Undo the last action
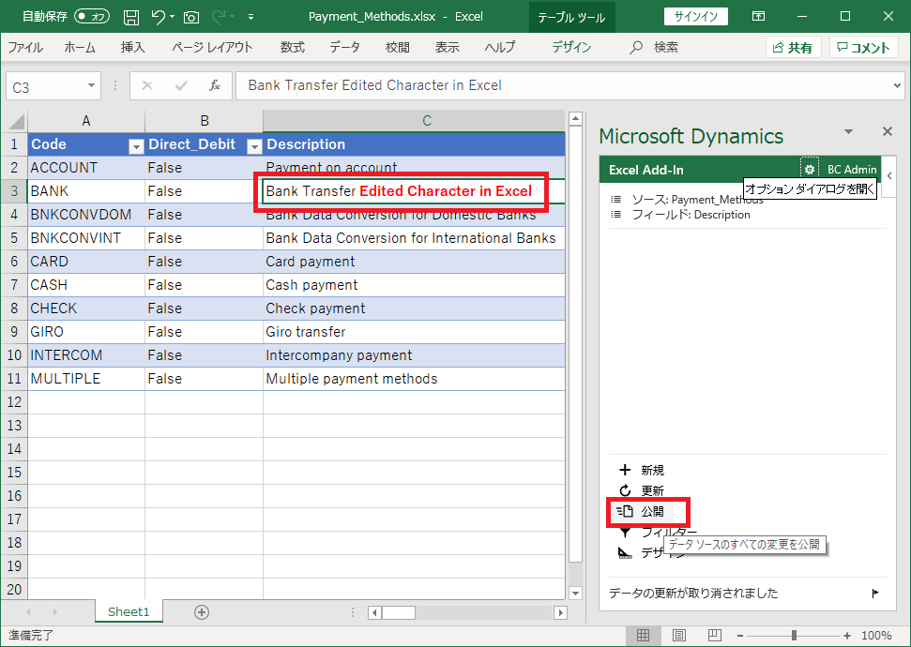 [x=158, y=17]
